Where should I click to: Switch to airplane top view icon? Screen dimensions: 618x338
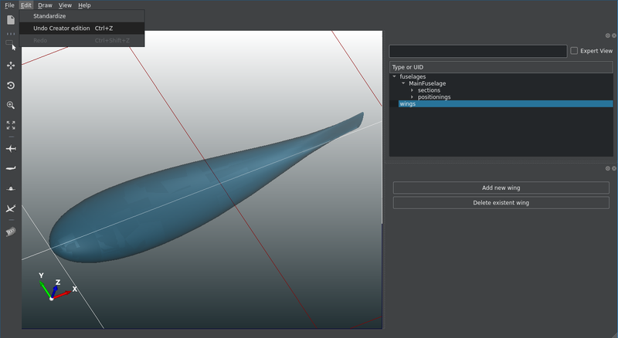(x=11, y=148)
